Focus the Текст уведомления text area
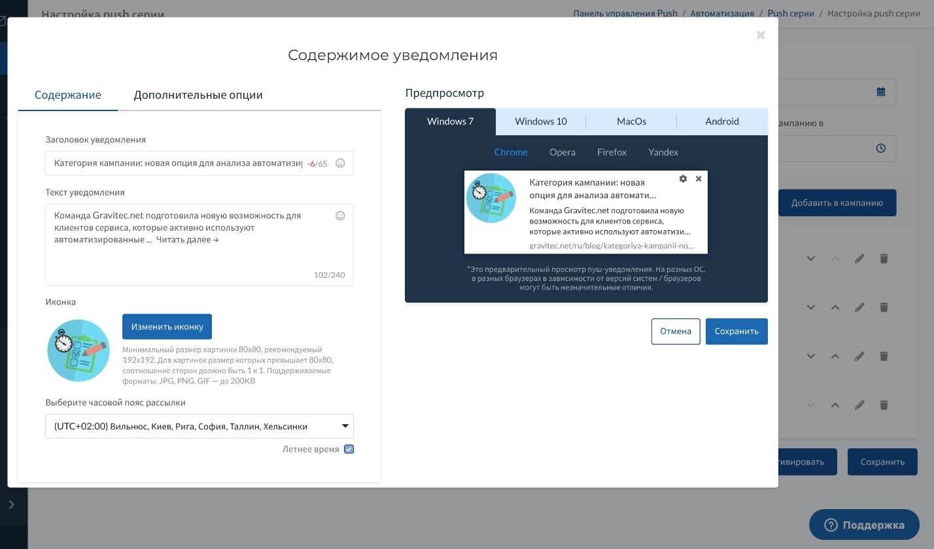The image size is (934, 549). pos(199,245)
